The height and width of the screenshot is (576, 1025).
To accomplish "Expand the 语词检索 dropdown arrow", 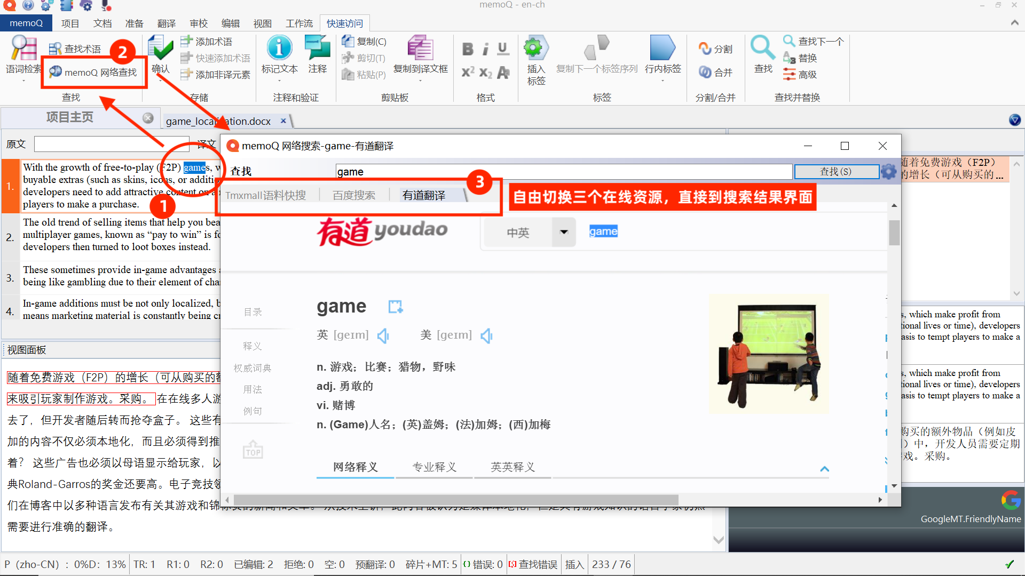I will pos(23,81).
